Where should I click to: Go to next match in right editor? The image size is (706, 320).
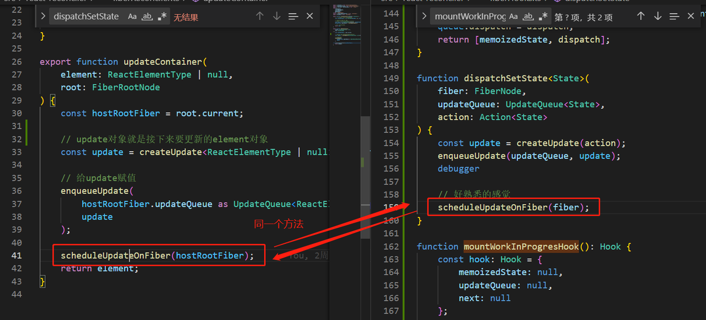(657, 17)
